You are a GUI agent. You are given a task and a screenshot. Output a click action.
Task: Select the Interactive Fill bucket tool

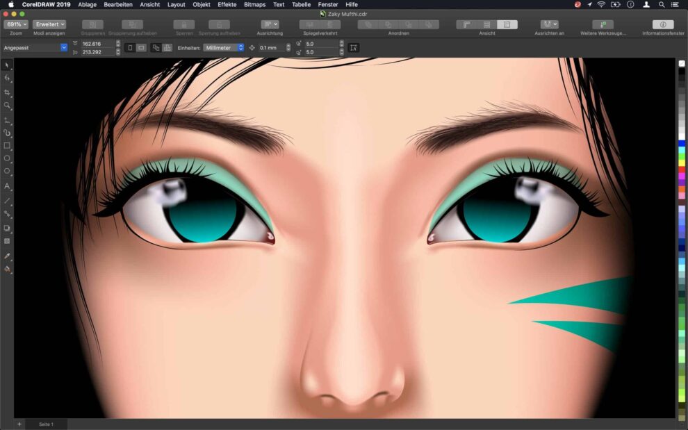click(6, 269)
